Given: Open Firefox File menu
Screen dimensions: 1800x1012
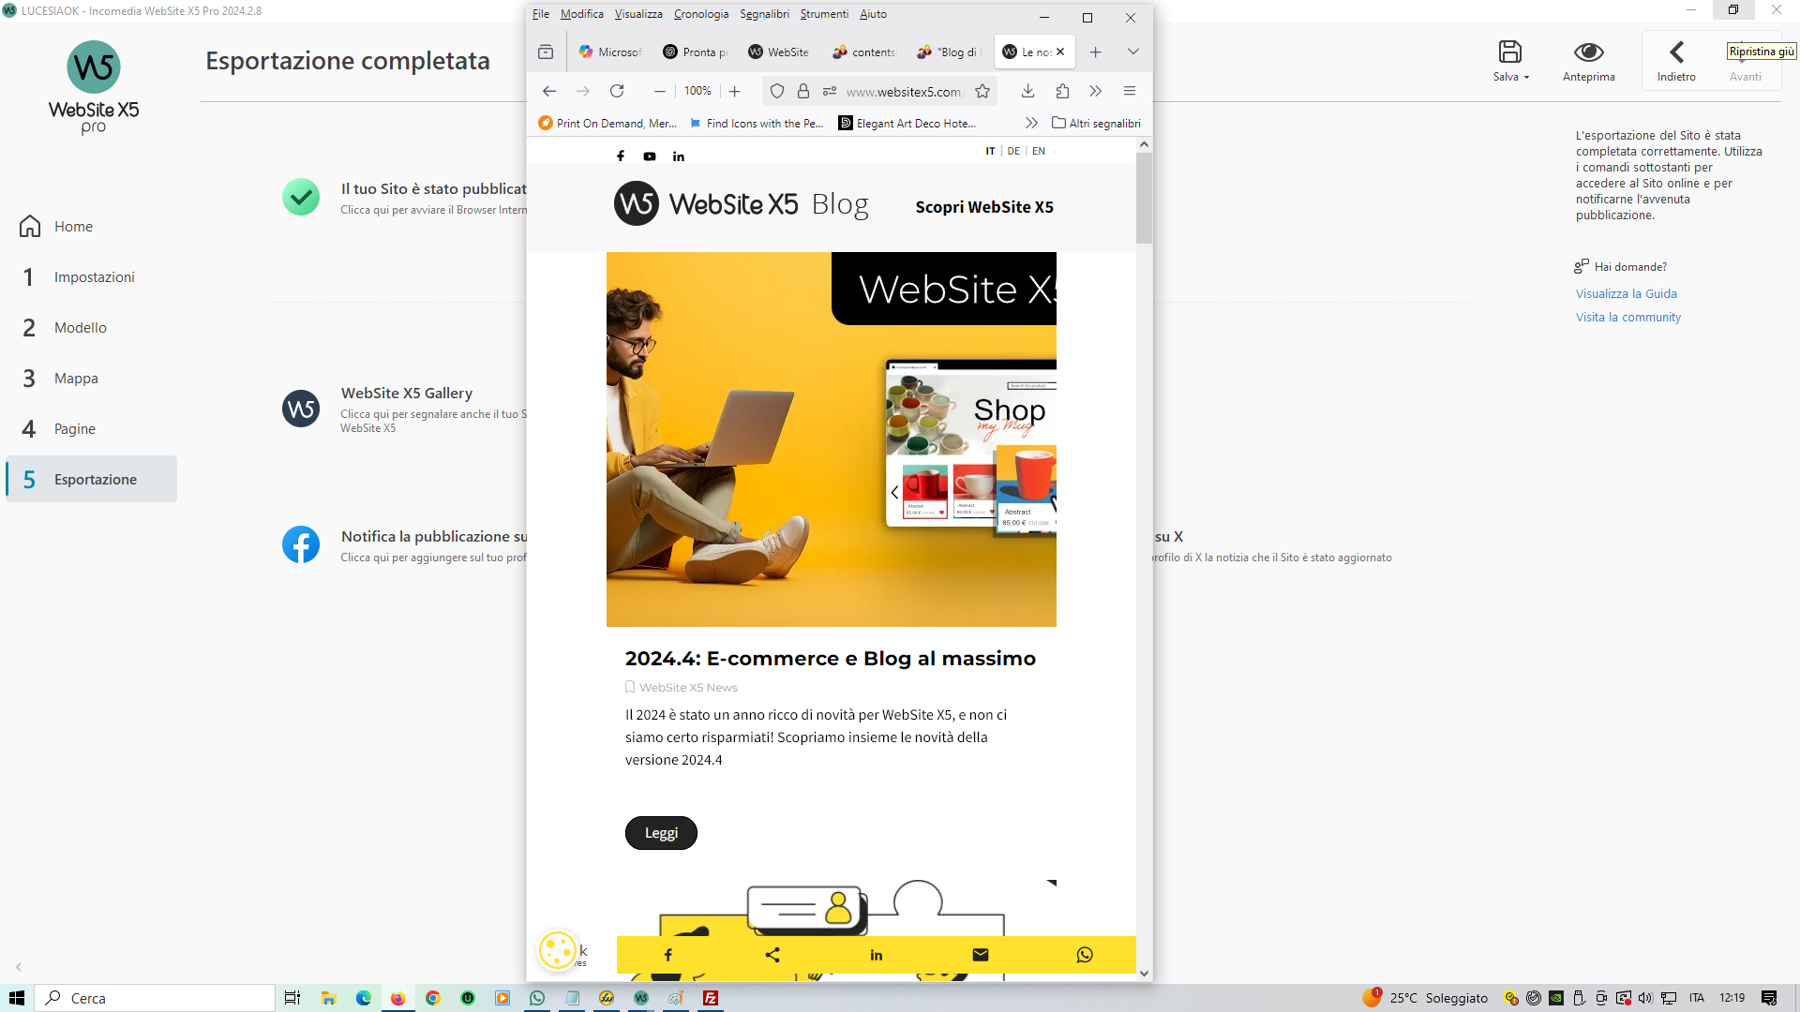Looking at the screenshot, I should [541, 14].
